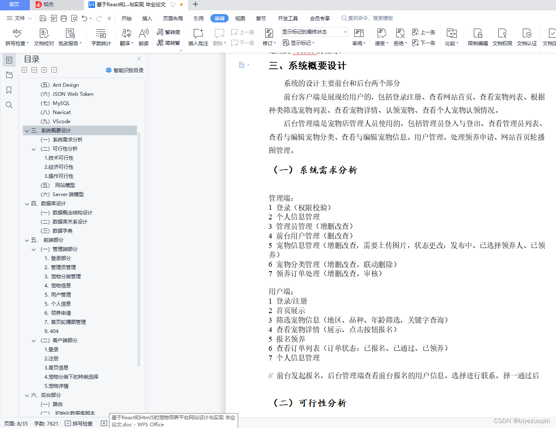Open Print Preview icon
556x428 pixels.
click(x=74, y=18)
